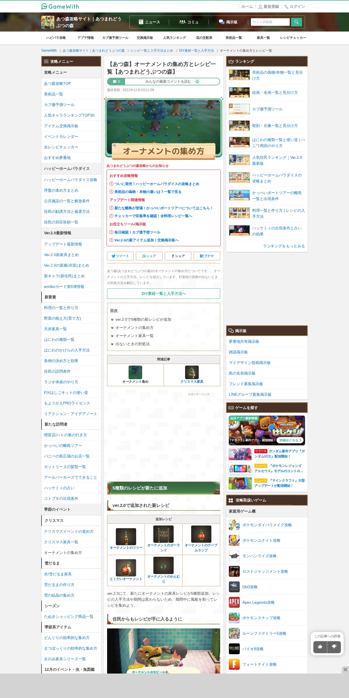Open ガンダムUCE配信開始 news item

pyautogui.click(x=267, y=454)
